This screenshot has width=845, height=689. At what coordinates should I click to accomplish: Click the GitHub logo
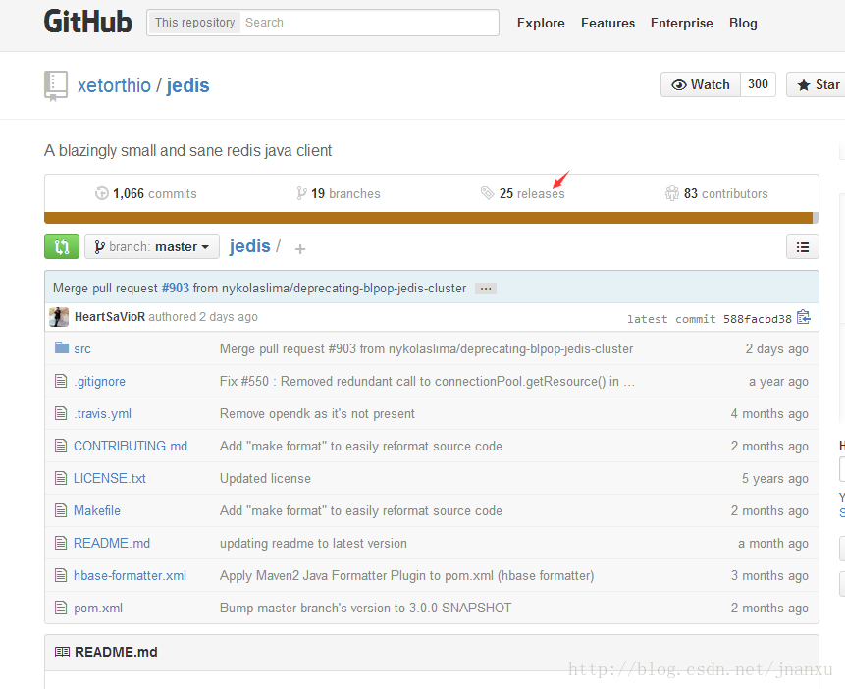(x=88, y=23)
